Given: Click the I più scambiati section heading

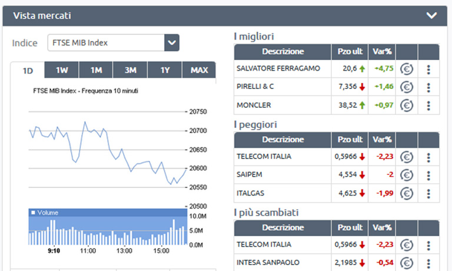Looking at the screenshot, I should [266, 213].
